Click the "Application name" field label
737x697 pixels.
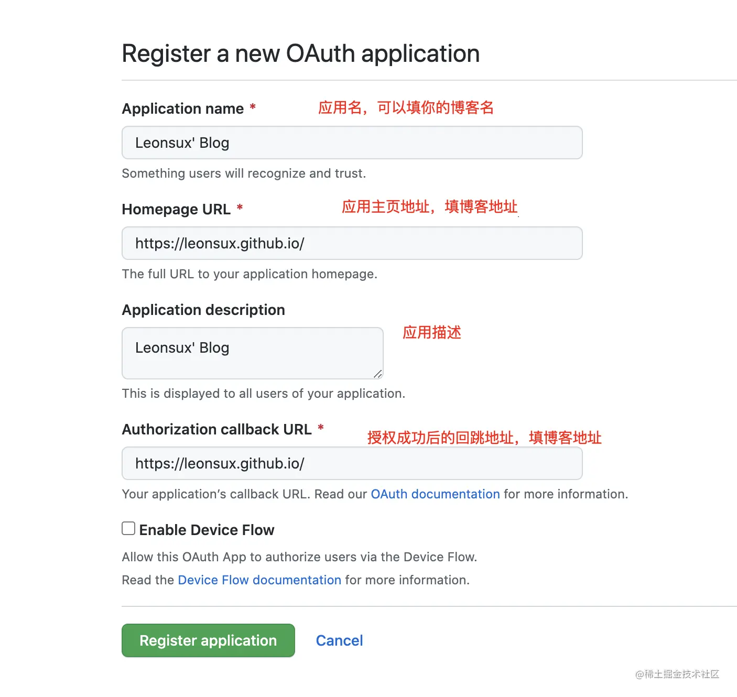click(182, 108)
